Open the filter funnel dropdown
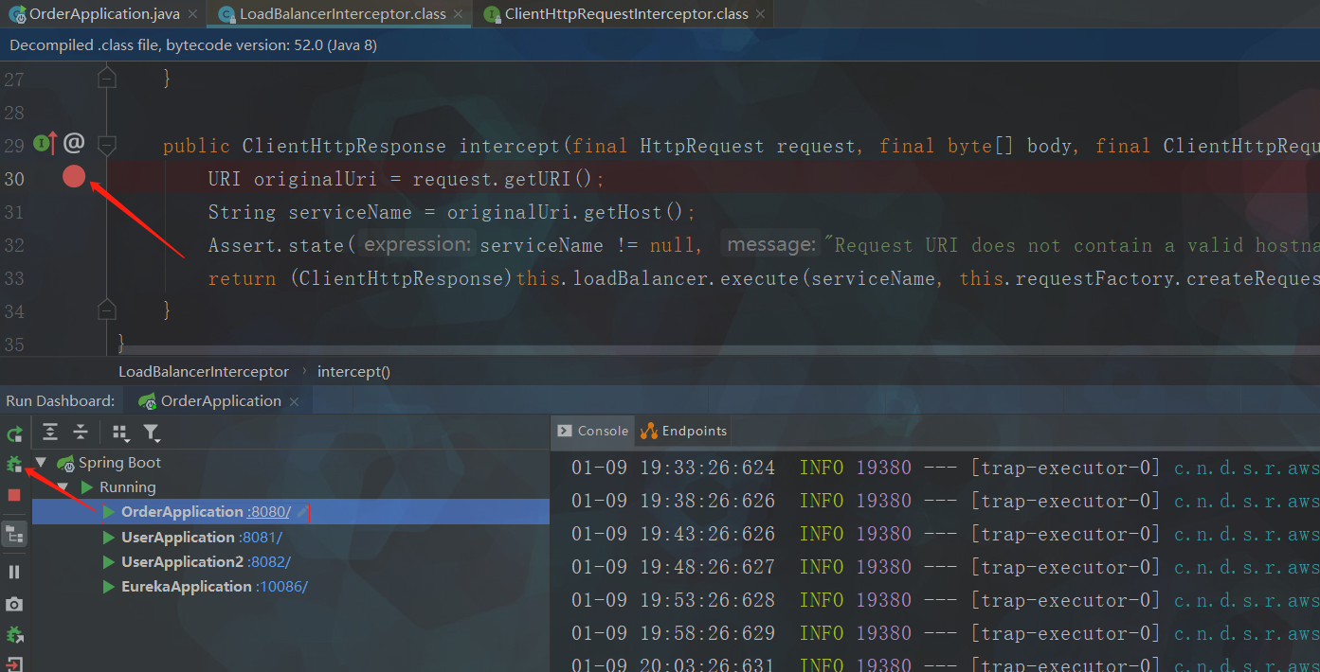 [151, 433]
